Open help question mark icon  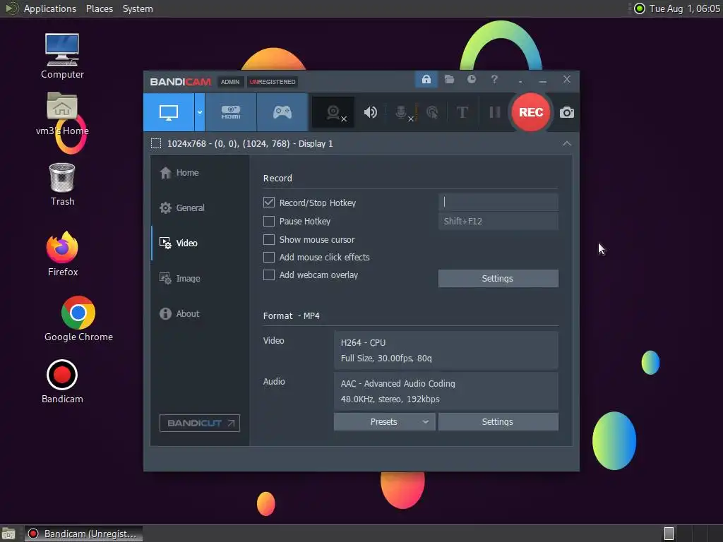pyautogui.click(x=494, y=79)
